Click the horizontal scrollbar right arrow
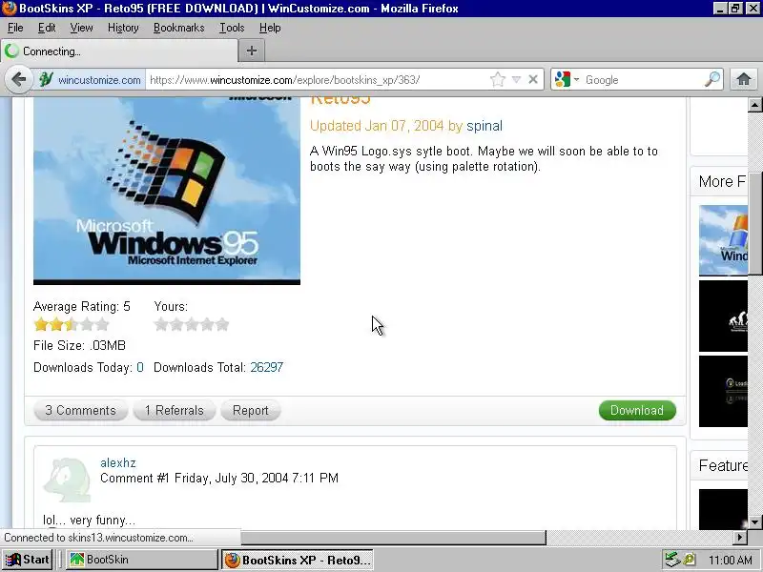The image size is (763, 572). click(740, 537)
